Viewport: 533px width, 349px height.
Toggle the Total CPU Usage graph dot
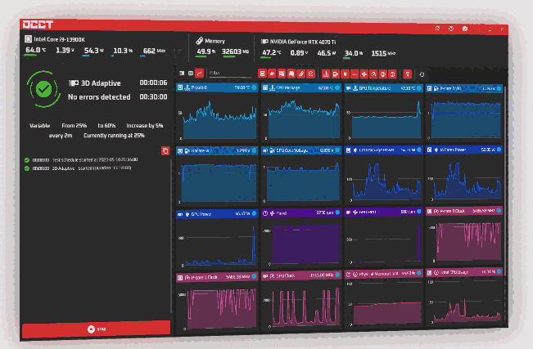[x=499, y=271]
